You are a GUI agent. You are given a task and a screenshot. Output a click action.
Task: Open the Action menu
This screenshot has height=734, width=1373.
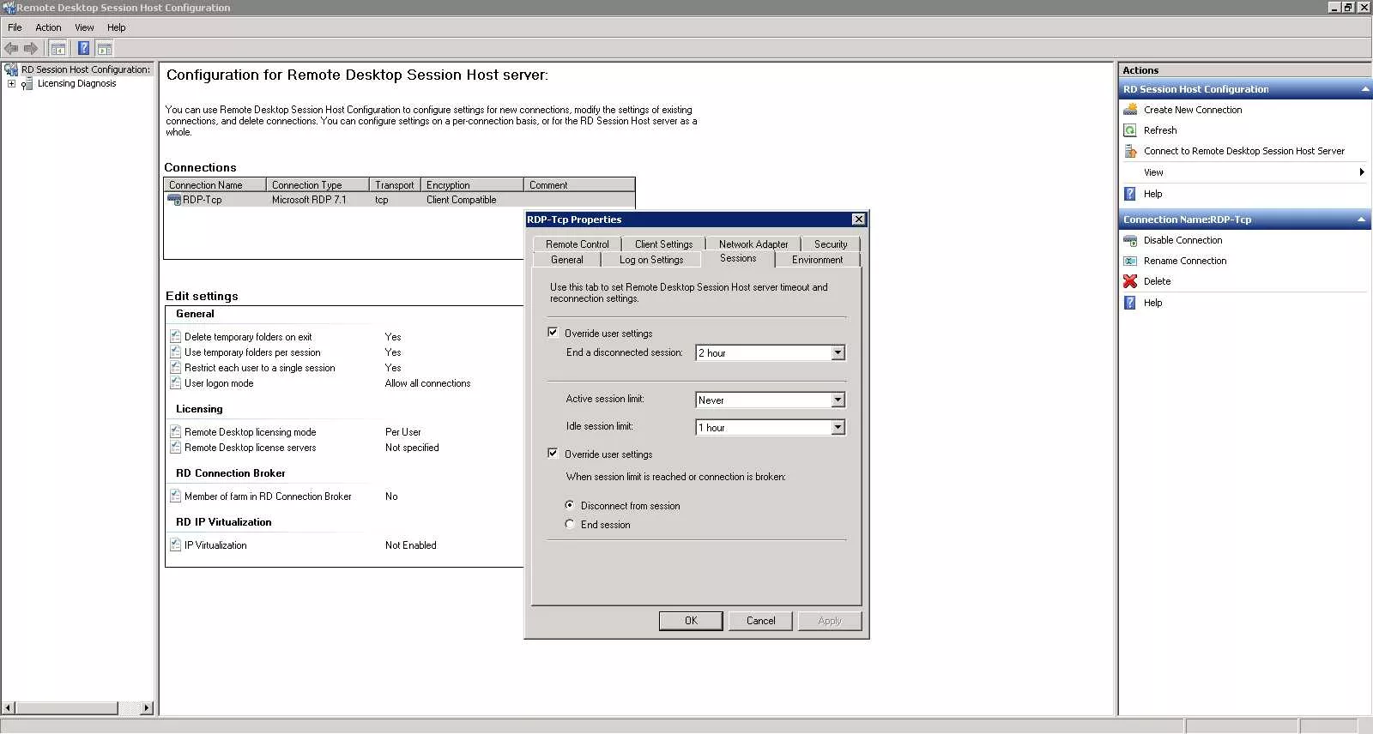click(48, 27)
